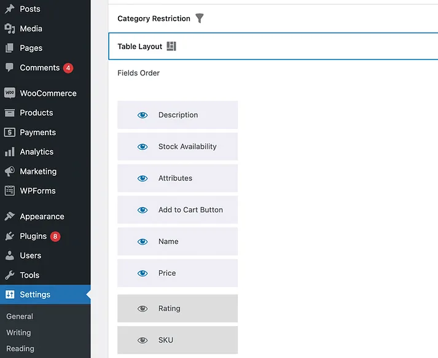Image resolution: width=438 pixels, height=358 pixels.
Task: Show the Rating field
Action: [143, 309]
